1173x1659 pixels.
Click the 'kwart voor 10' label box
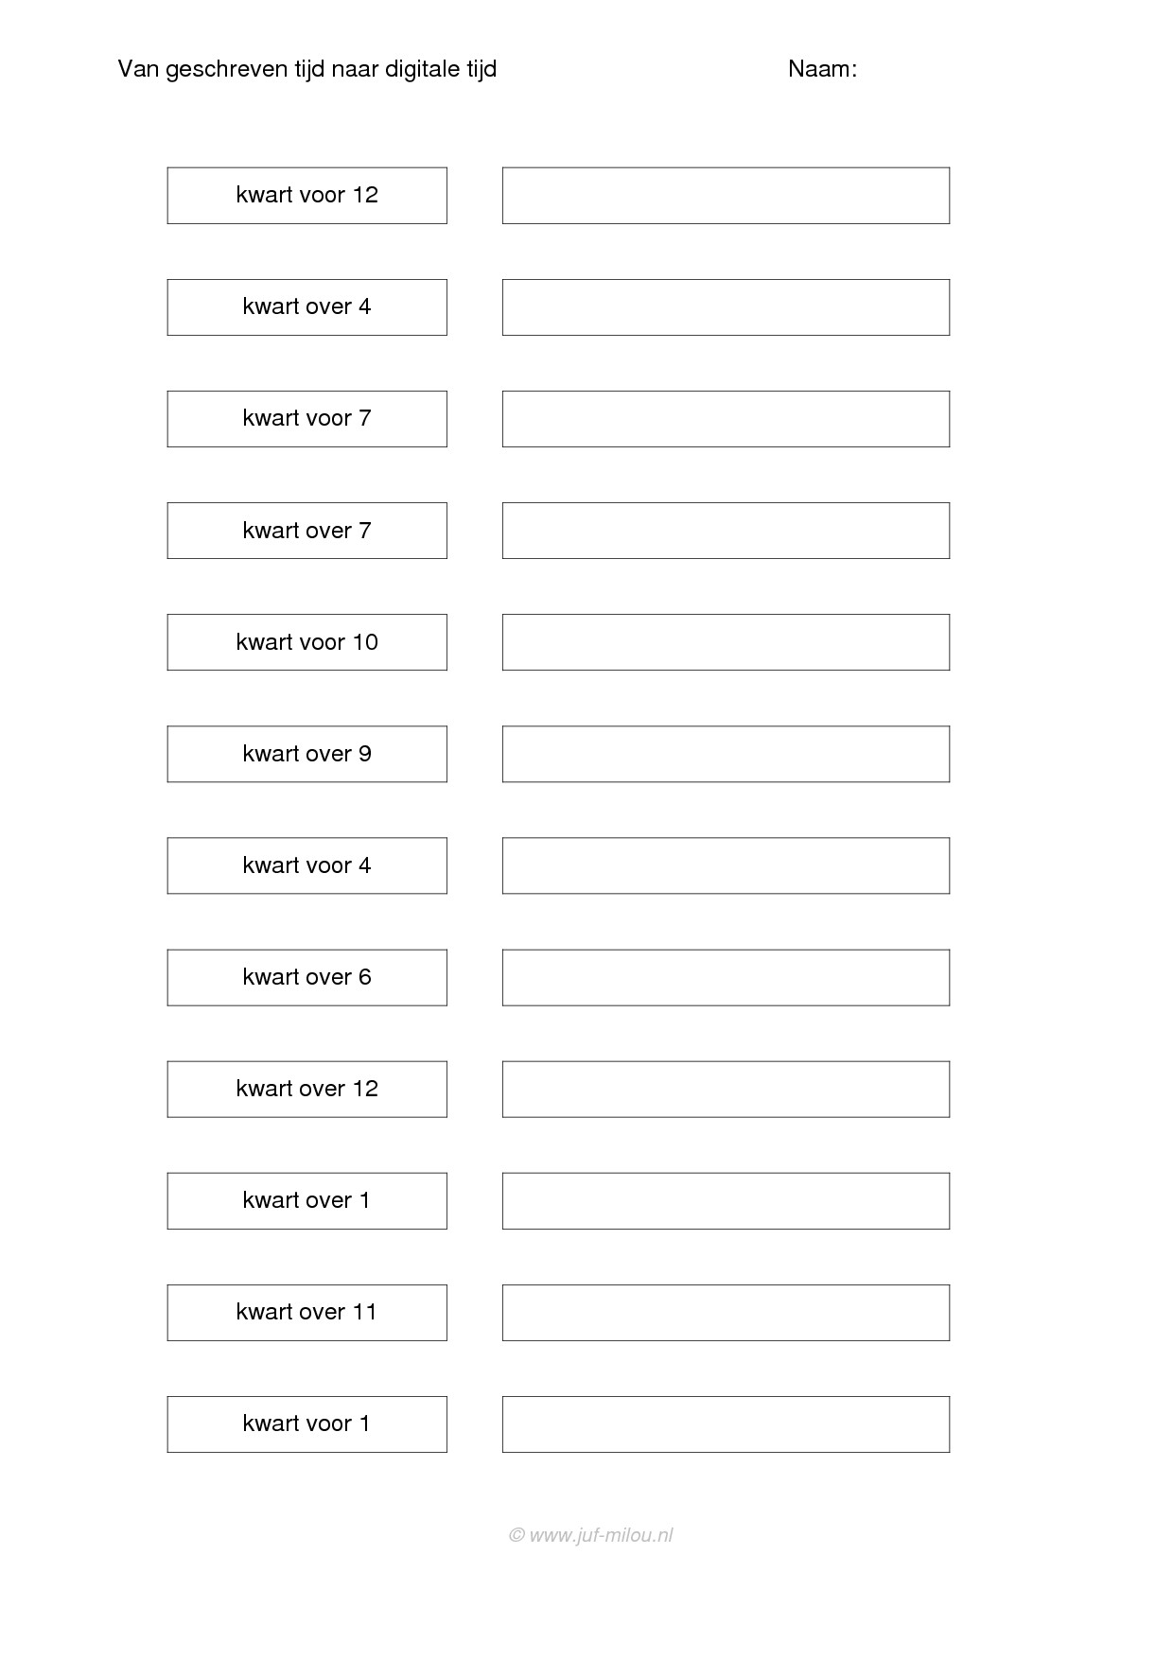pyautogui.click(x=306, y=642)
